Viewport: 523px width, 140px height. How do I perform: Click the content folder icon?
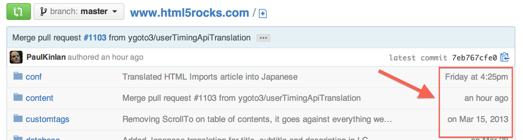18,97
